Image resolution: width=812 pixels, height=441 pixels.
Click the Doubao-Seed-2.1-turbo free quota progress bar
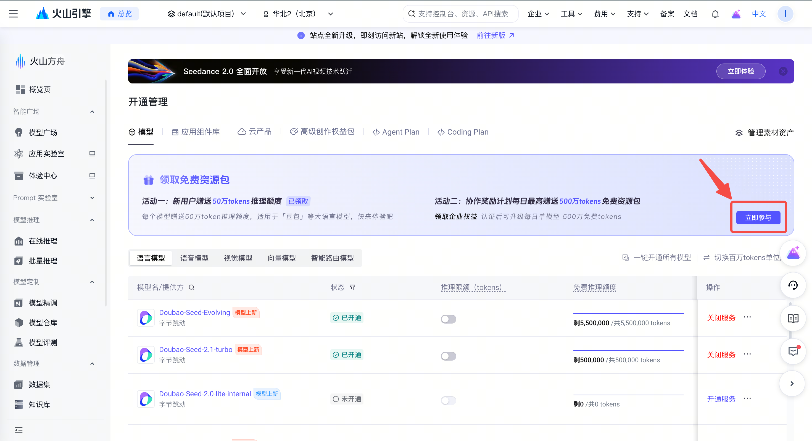628,350
